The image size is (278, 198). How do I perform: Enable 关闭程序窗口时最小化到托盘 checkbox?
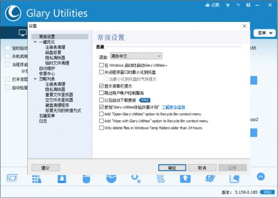(101, 72)
